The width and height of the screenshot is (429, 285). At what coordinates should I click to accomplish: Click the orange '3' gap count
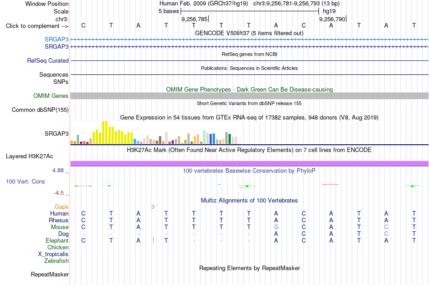pos(153,207)
